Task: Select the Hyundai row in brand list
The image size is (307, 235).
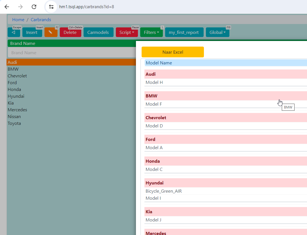Action: coord(71,96)
